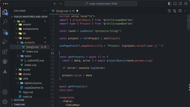
Task: Close the unsaved [slug].vue tab dot
Action: click(77, 11)
